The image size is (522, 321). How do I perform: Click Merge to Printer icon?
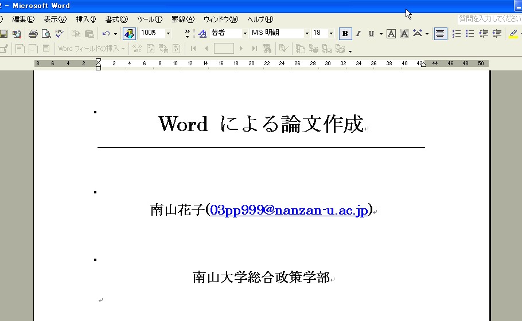314,49
